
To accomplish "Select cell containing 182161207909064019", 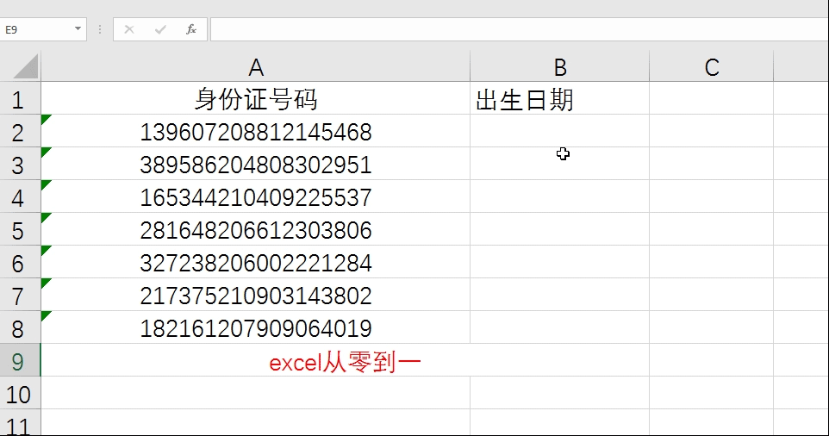I will (256, 328).
